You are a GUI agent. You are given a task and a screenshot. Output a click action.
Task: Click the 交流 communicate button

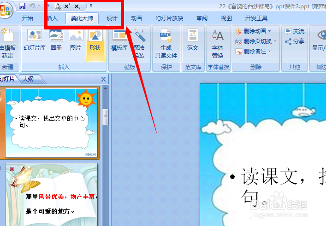tap(294, 31)
